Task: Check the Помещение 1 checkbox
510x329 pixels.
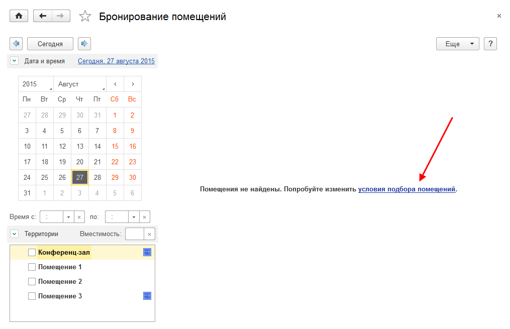Action: (x=32, y=267)
